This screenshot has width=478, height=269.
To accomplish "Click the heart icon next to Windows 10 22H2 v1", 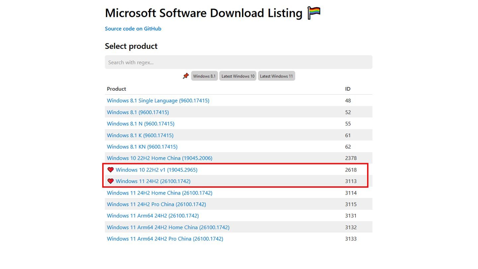I will [111, 170].
